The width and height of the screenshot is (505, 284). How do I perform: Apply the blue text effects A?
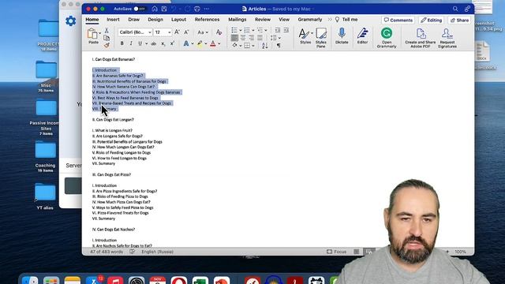click(186, 43)
